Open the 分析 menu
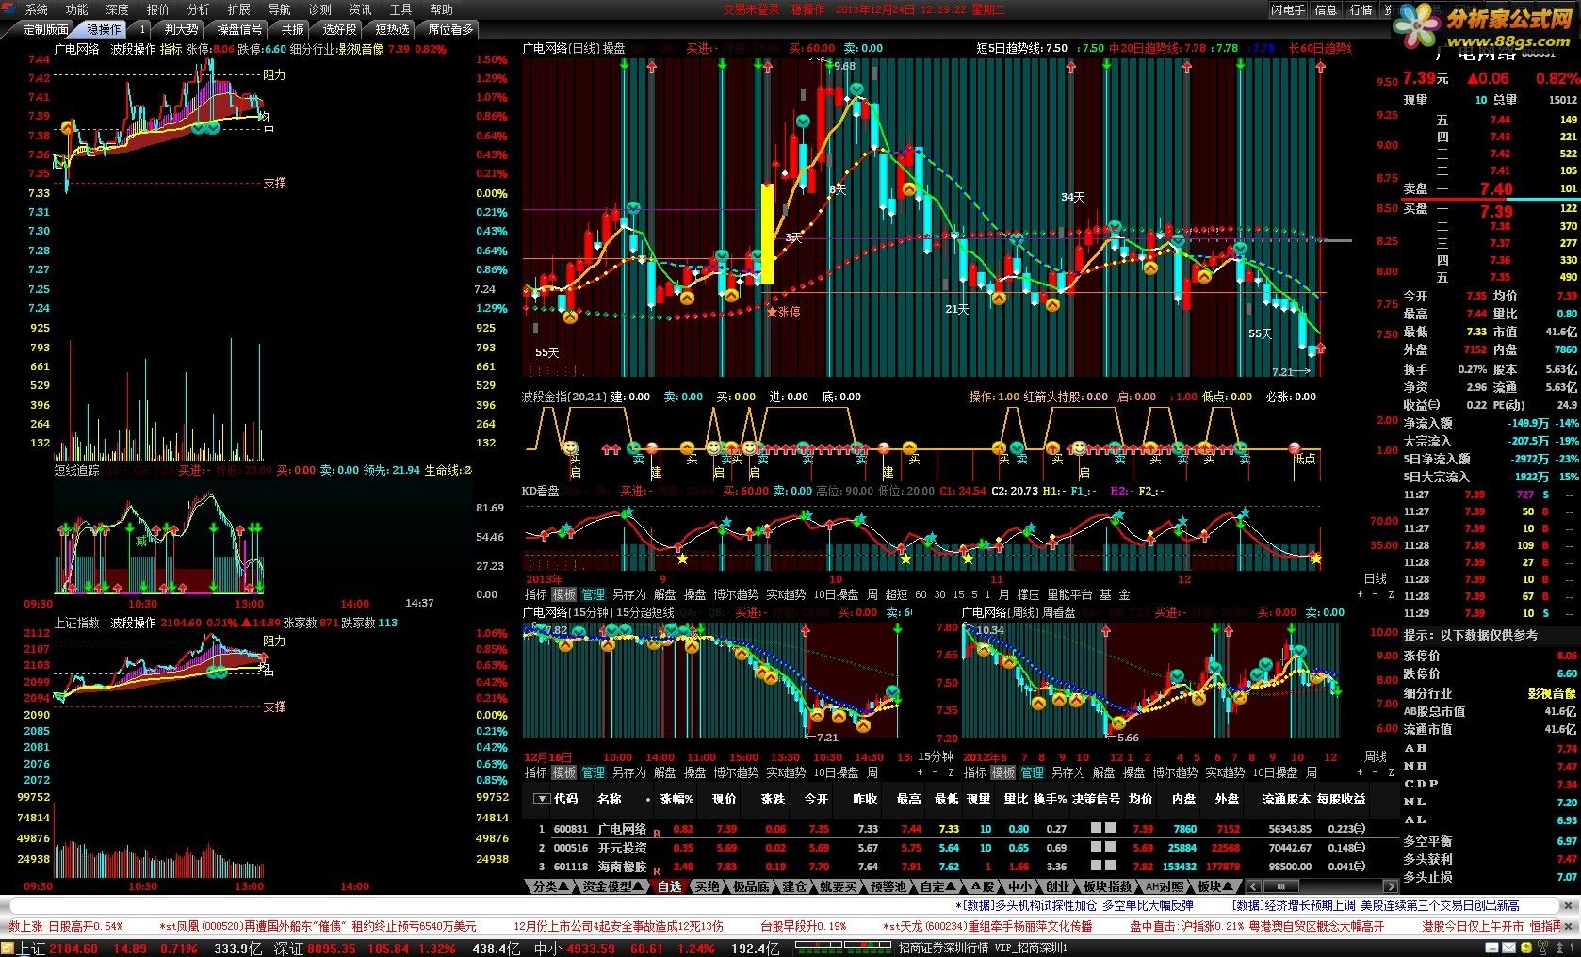 (198, 9)
